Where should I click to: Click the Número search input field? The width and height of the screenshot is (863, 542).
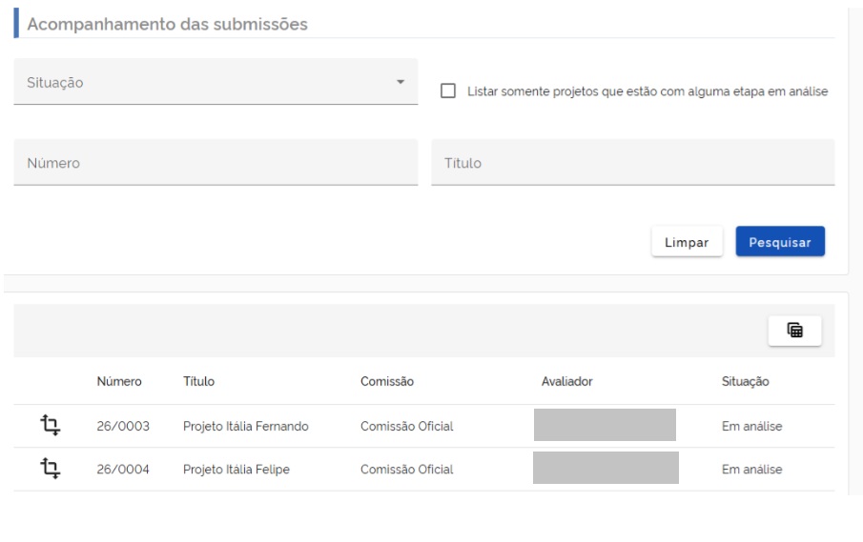[x=216, y=163]
